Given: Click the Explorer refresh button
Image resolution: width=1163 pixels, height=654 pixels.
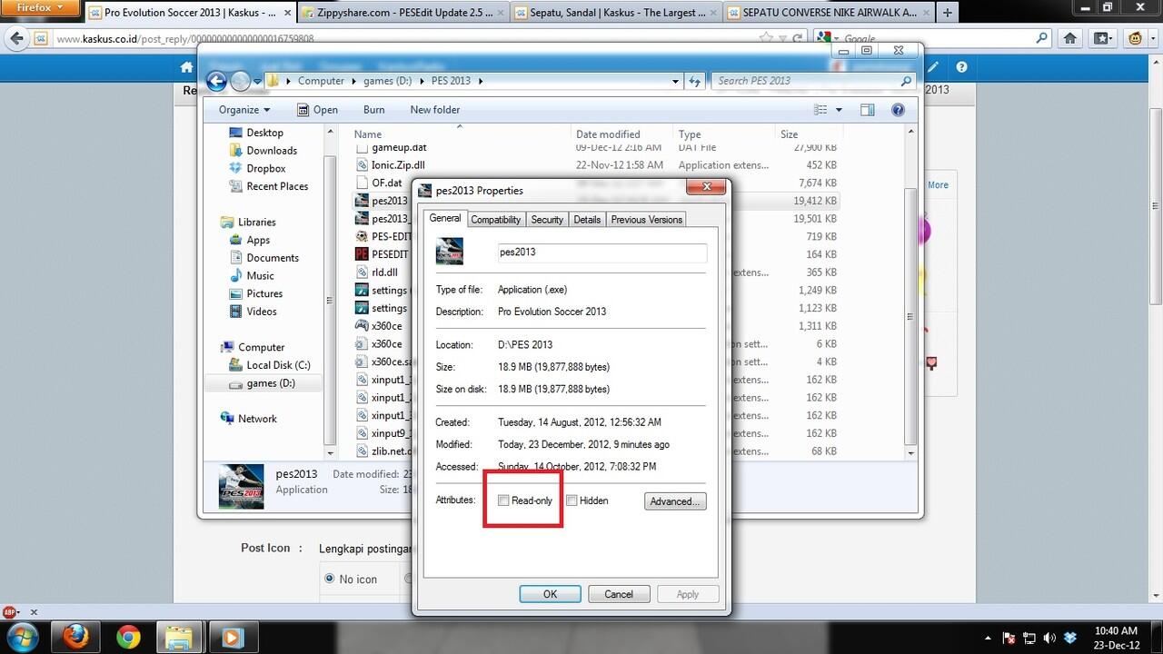Looking at the screenshot, I should pyautogui.click(x=695, y=81).
